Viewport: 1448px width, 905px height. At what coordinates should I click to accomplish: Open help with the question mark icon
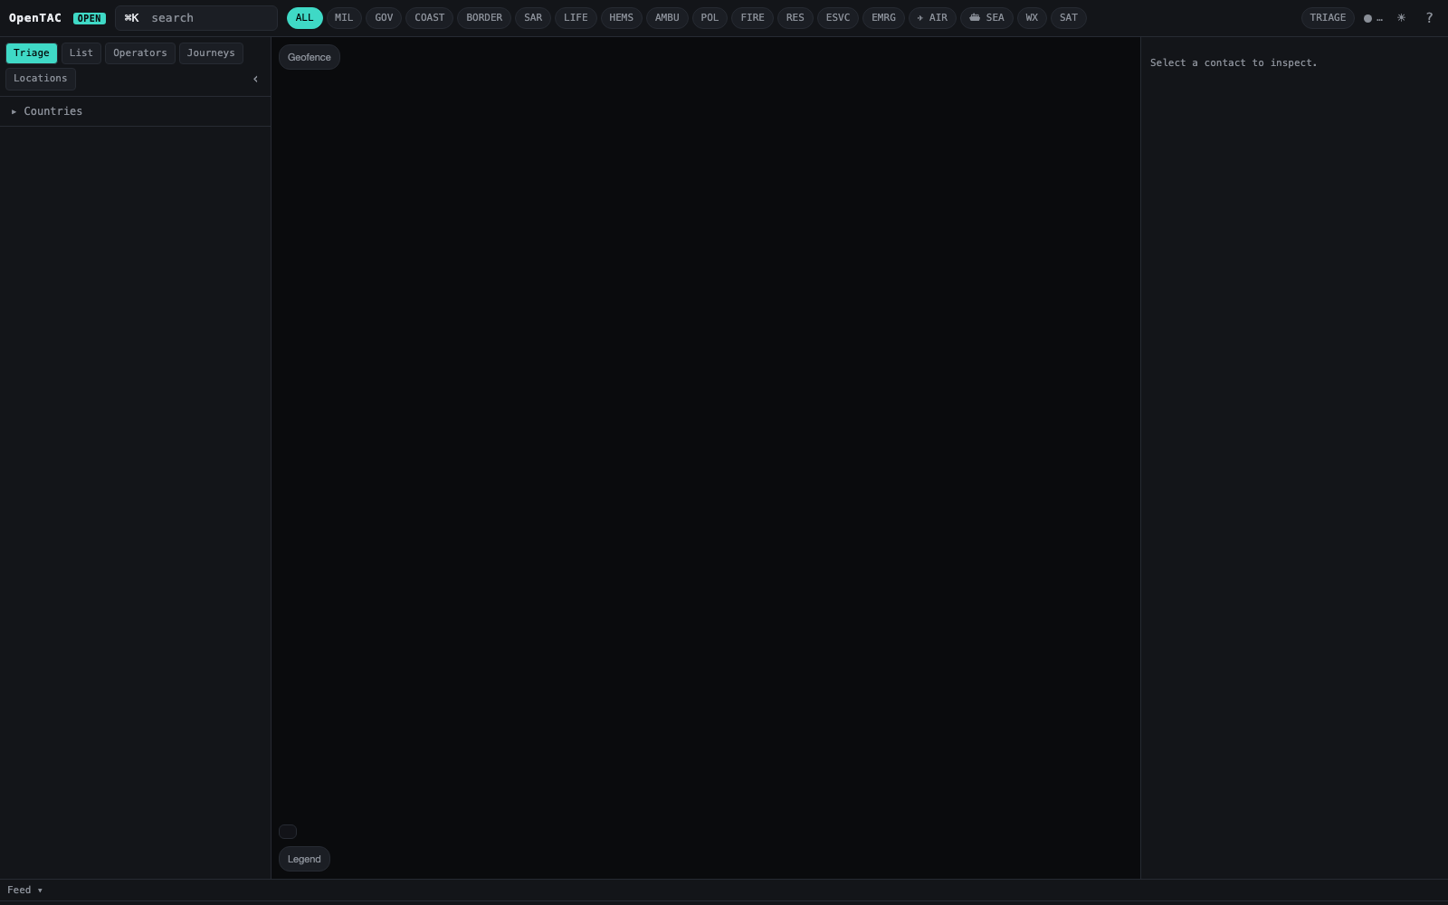tap(1429, 18)
